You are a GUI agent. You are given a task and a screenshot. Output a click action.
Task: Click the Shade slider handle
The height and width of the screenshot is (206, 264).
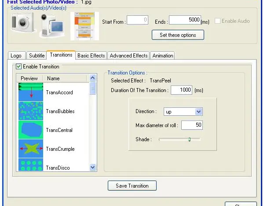[189, 139]
